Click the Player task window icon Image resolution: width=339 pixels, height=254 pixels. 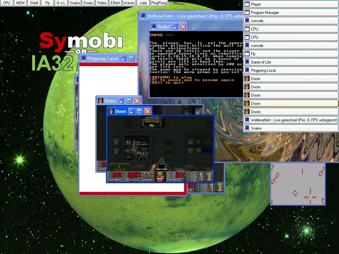coord(247,4)
